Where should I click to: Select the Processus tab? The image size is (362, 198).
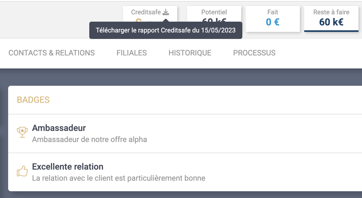click(254, 53)
